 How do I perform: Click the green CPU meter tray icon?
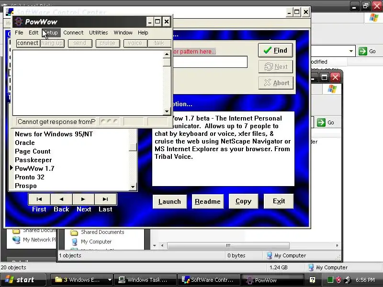click(x=330, y=280)
